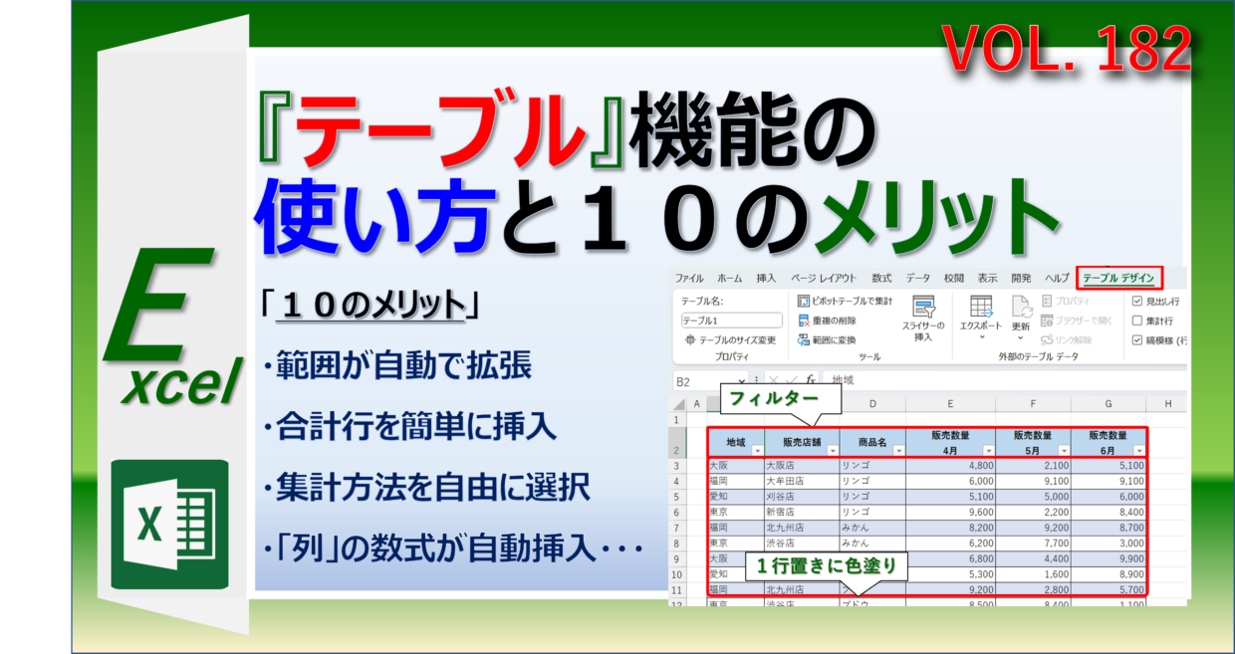Toggle the Header Row (見出し行) checkbox
1235x654 pixels.
[x=1138, y=301]
